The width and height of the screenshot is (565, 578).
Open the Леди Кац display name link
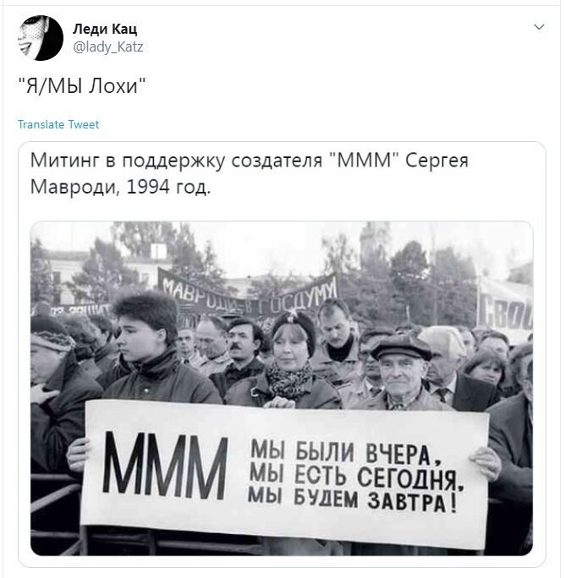[x=105, y=29]
